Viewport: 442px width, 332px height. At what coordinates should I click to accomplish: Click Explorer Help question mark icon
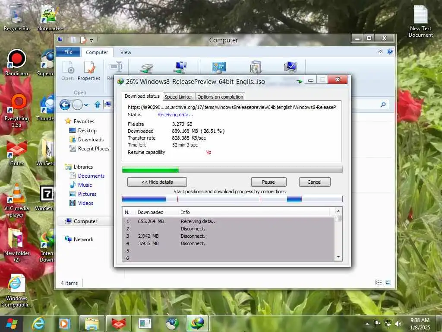pyautogui.click(x=390, y=52)
